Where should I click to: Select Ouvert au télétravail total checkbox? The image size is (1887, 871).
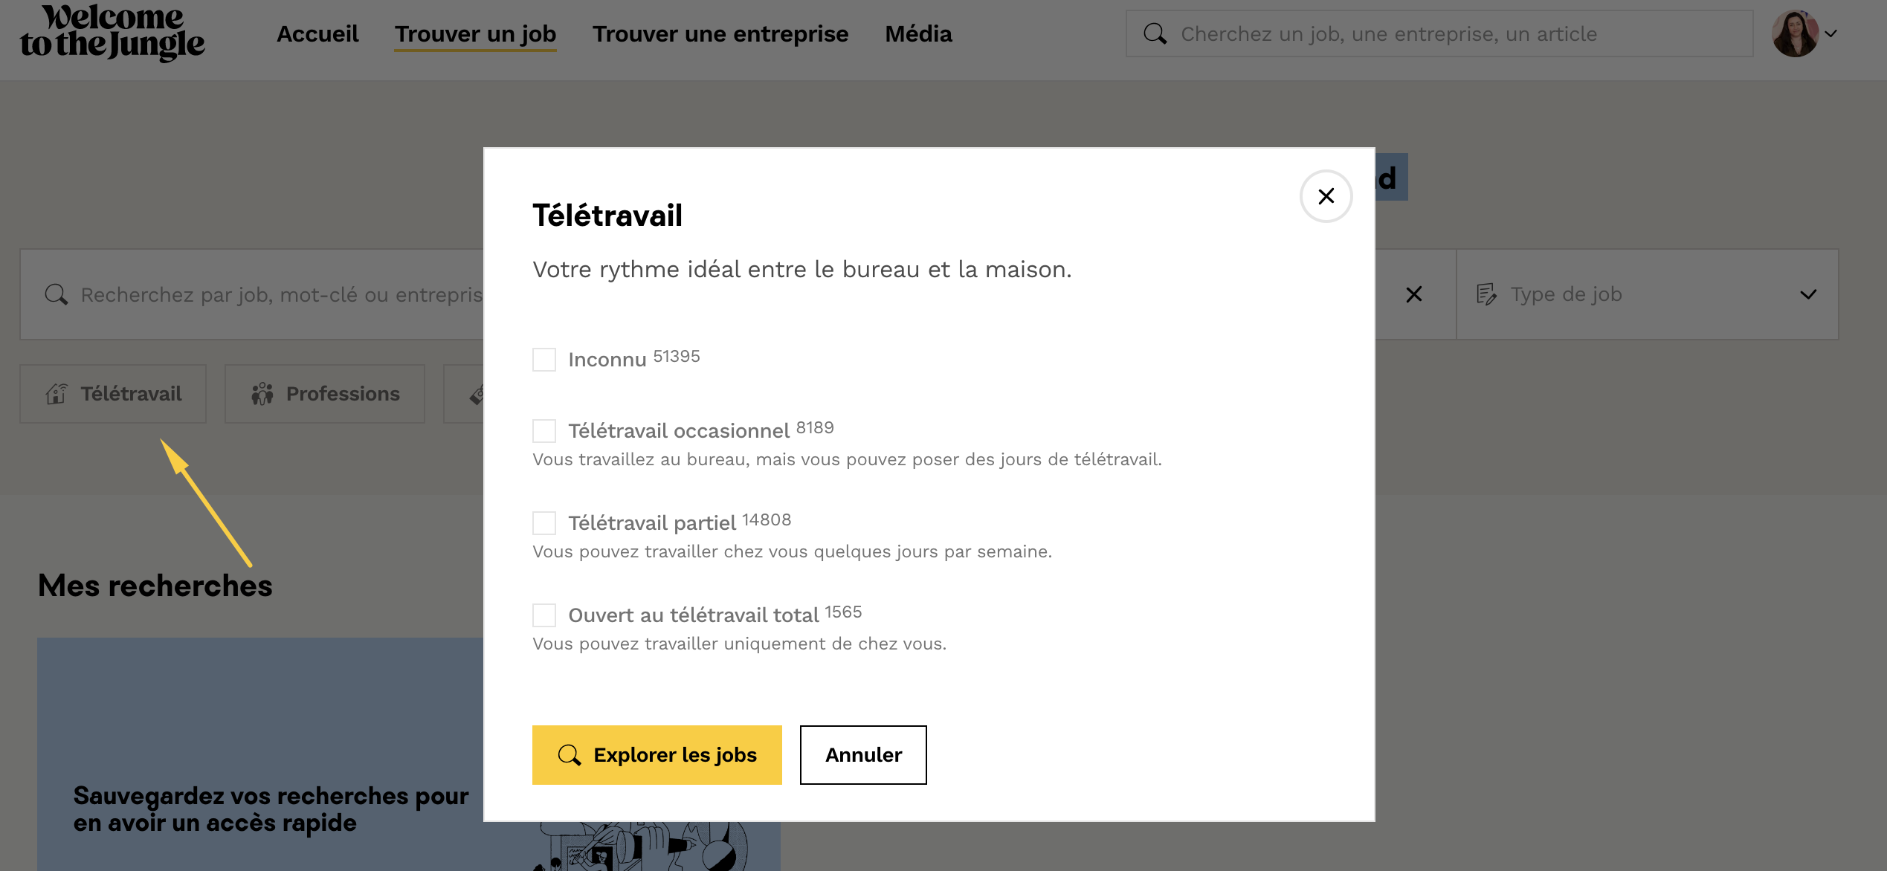[x=544, y=615]
